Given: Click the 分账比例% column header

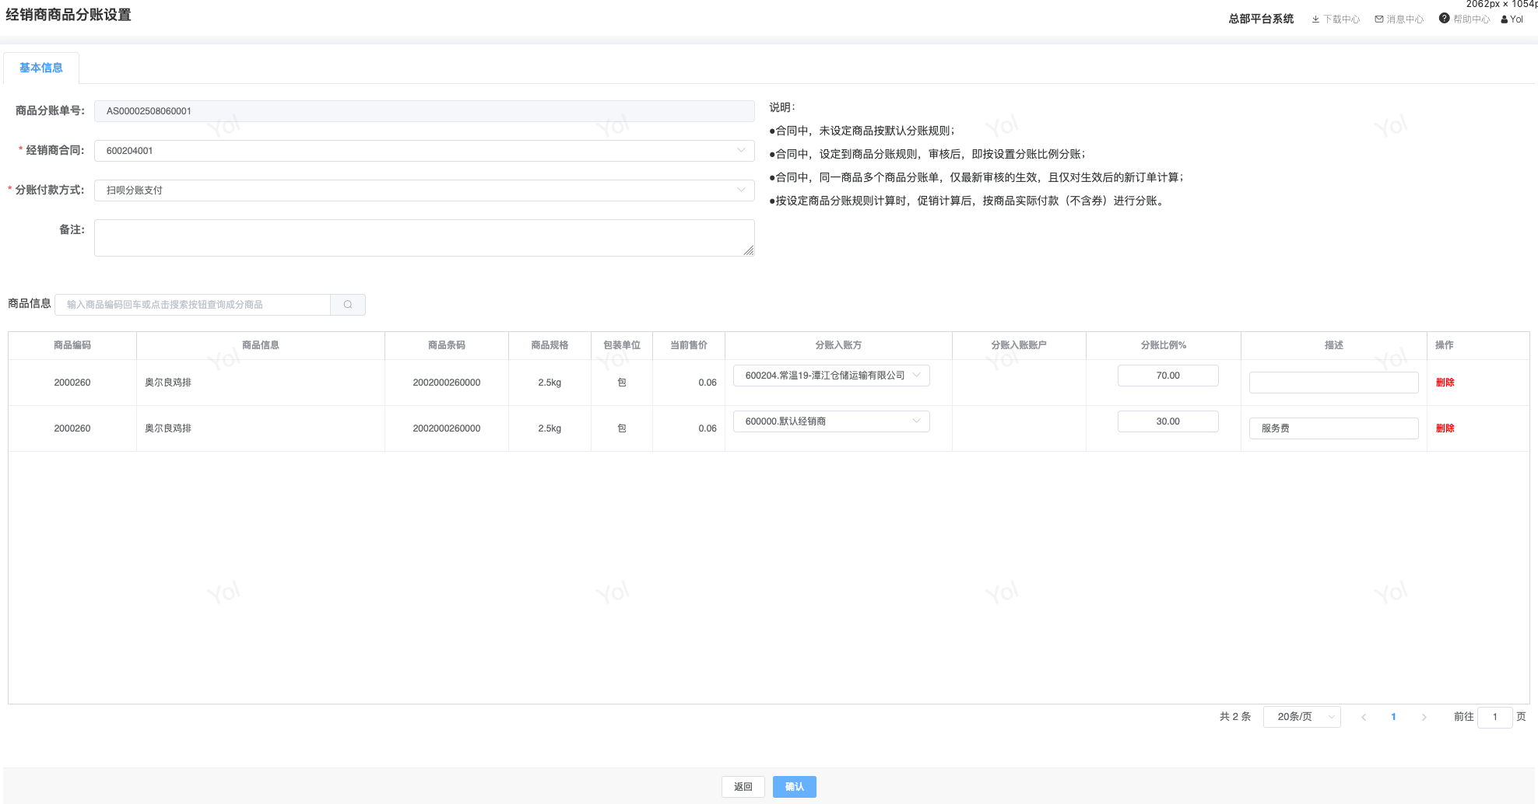Looking at the screenshot, I should [x=1164, y=345].
